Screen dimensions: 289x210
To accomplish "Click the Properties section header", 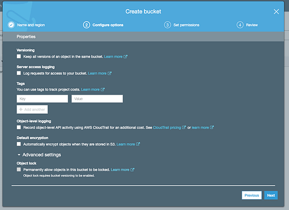I will [x=26, y=37].
